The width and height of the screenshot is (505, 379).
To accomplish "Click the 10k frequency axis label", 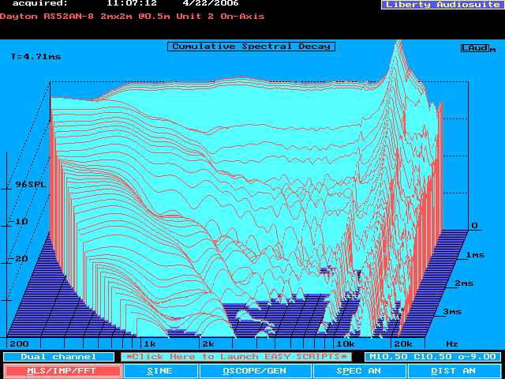I will point(344,345).
